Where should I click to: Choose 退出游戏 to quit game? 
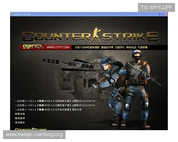[20, 122]
